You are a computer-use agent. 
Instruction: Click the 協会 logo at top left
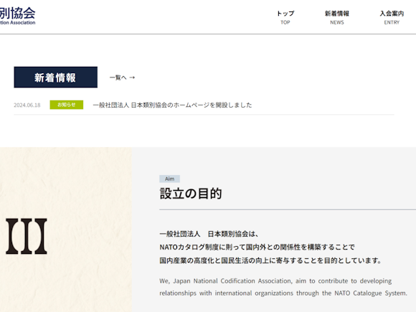tap(17, 16)
